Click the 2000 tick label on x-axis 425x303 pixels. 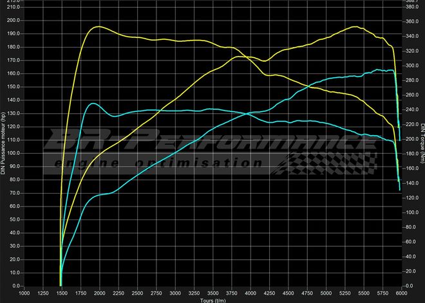[x=99, y=293]
